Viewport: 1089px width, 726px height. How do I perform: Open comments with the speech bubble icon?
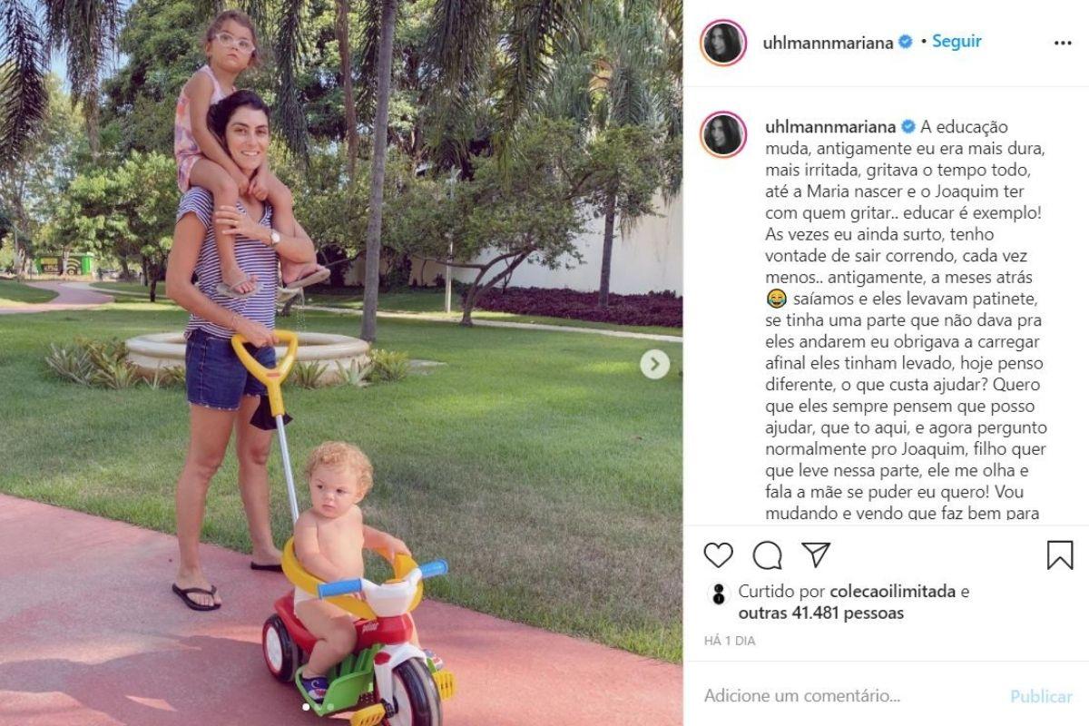[767, 555]
